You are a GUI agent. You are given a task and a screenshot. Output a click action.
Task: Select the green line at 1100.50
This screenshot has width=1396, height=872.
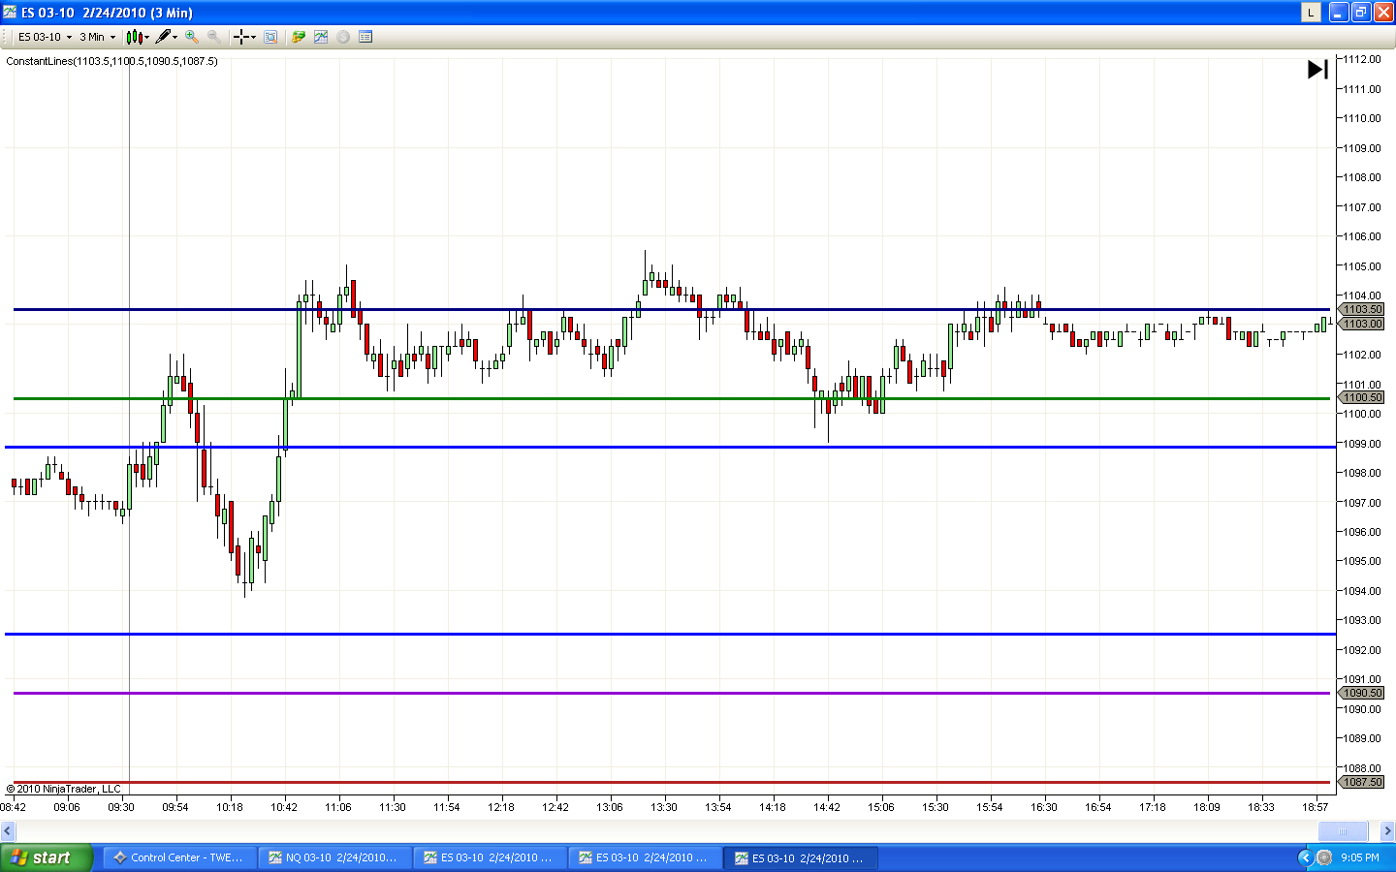[671, 398]
